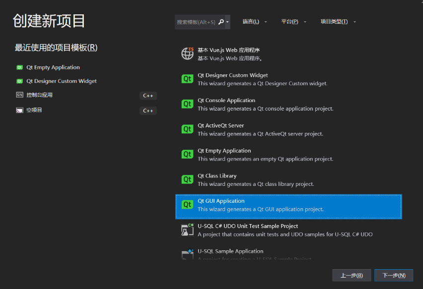Select Qt Empty Application title in template list

click(224, 151)
